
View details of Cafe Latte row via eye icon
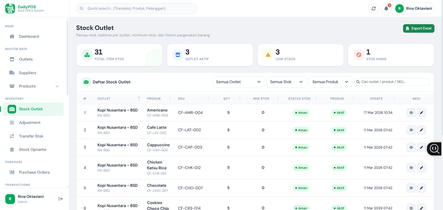411,130
